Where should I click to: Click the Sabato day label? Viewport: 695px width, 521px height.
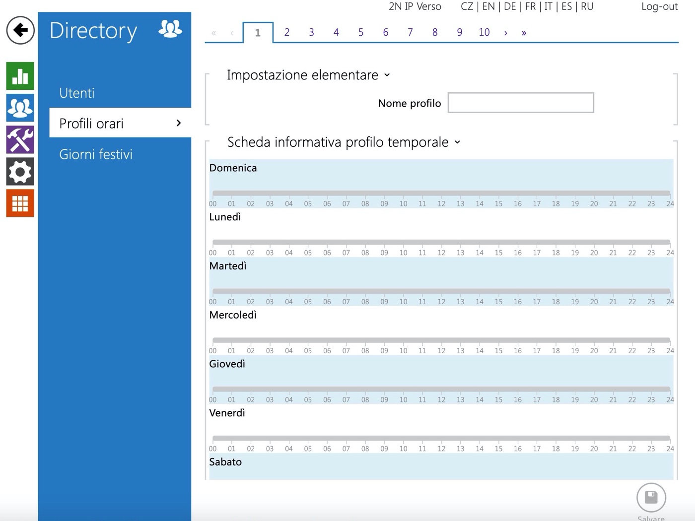click(x=225, y=462)
